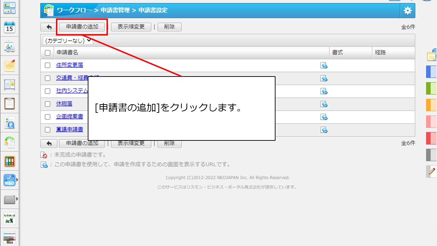This screenshot has height=246, width=437.
Task: Check the box for 住所変更届
Action: pyautogui.click(x=48, y=65)
